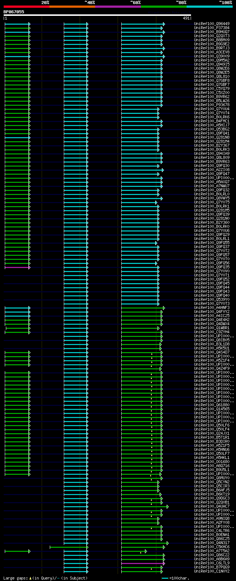Select UniRef100_C6LTL9 label
The image size is (236, 581).
(212, 563)
